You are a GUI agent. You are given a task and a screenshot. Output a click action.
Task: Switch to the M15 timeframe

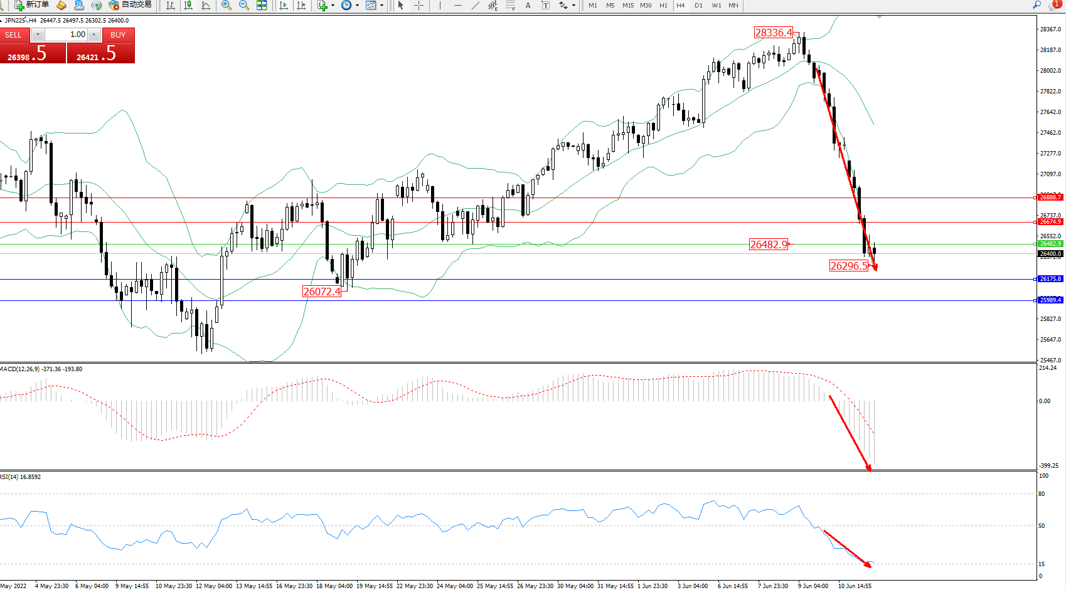pos(628,5)
